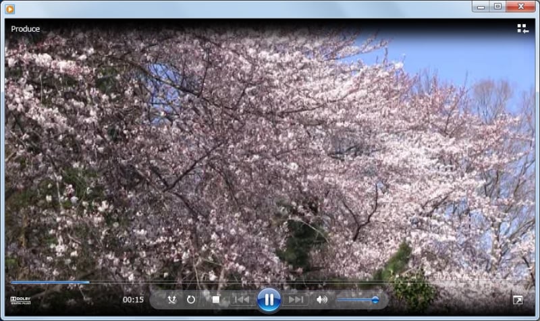
Task: Switch to Library view
Action: (x=522, y=28)
